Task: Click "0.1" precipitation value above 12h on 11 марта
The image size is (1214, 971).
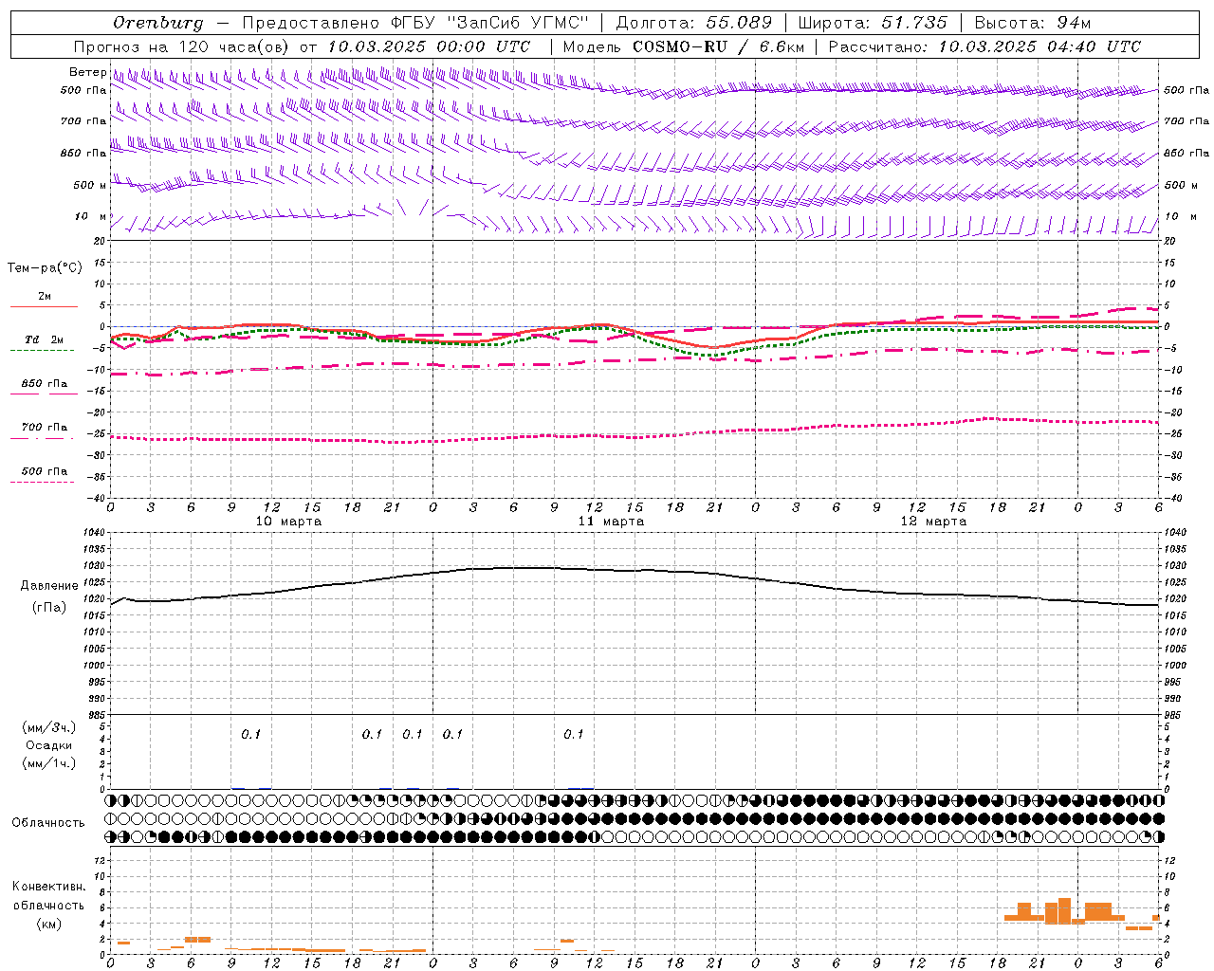Action: tap(573, 735)
